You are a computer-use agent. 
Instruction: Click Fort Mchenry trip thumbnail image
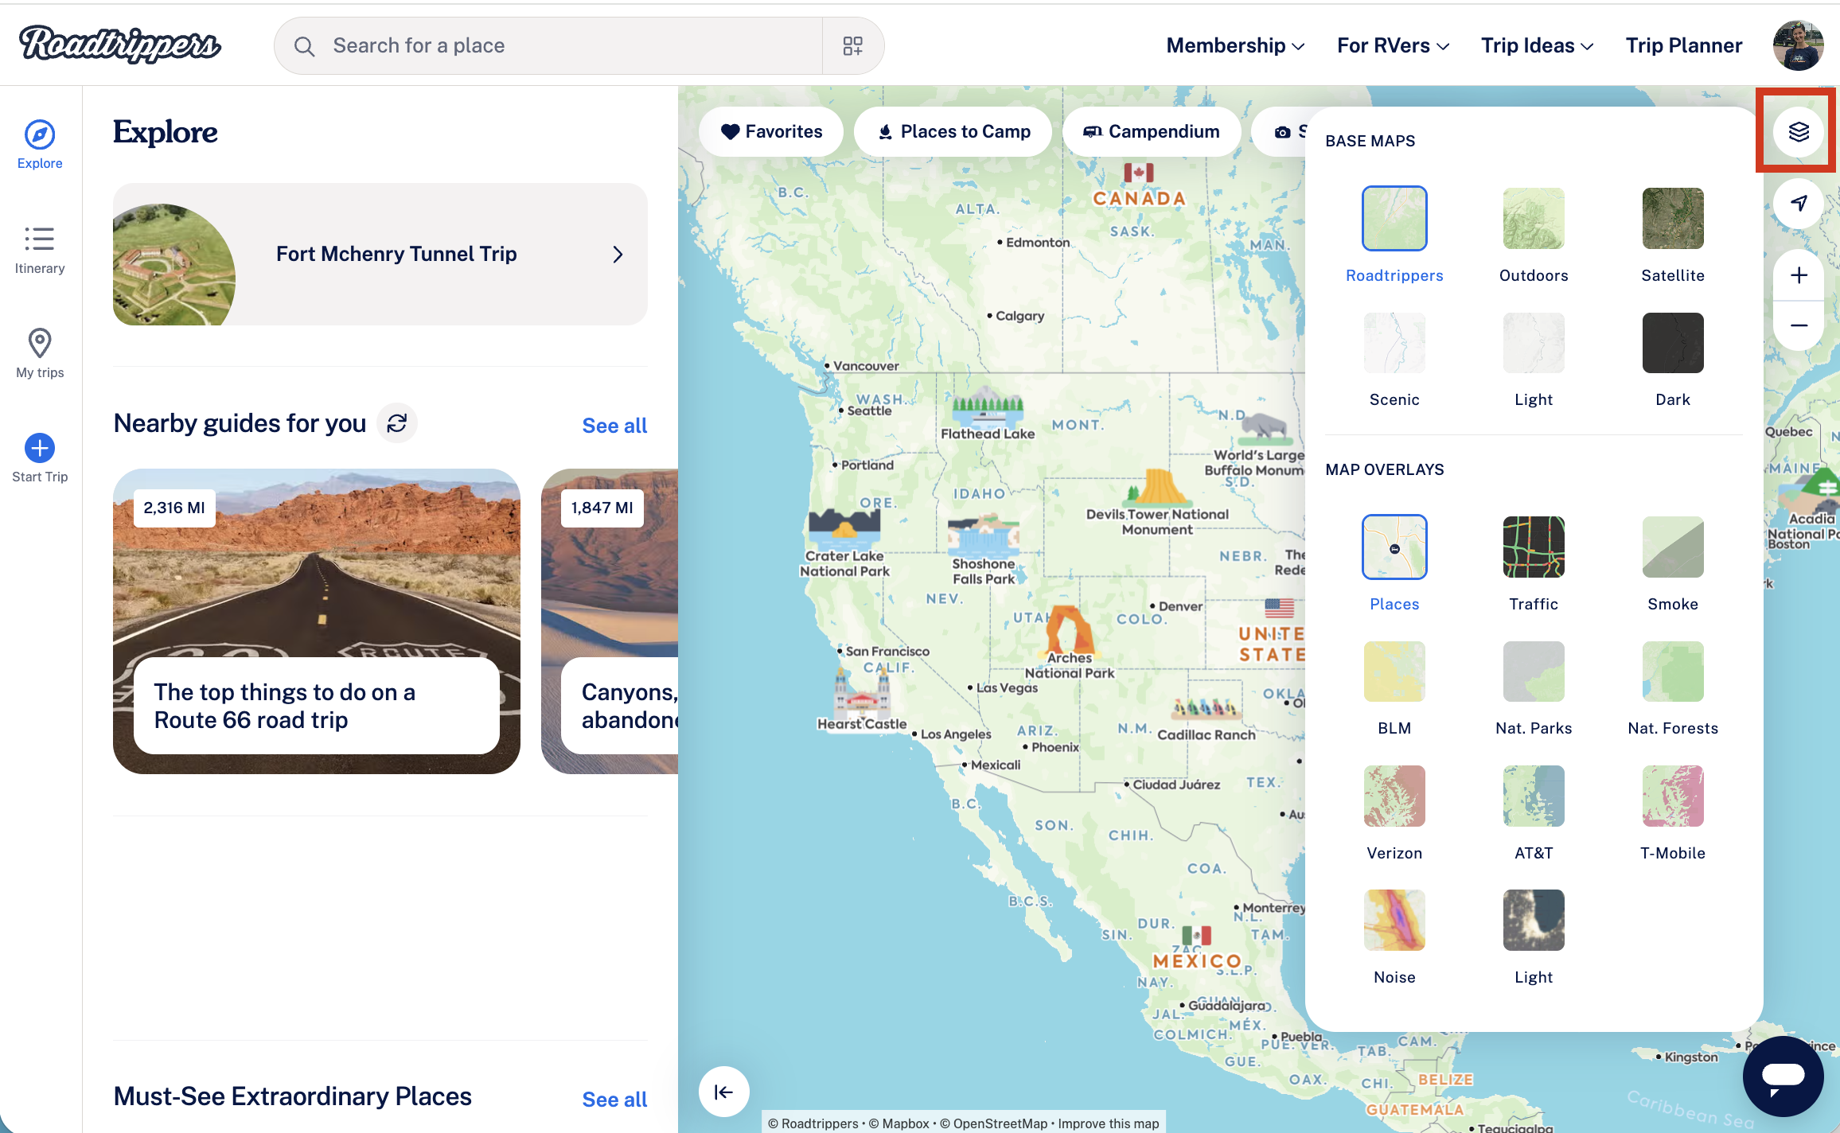(x=173, y=264)
